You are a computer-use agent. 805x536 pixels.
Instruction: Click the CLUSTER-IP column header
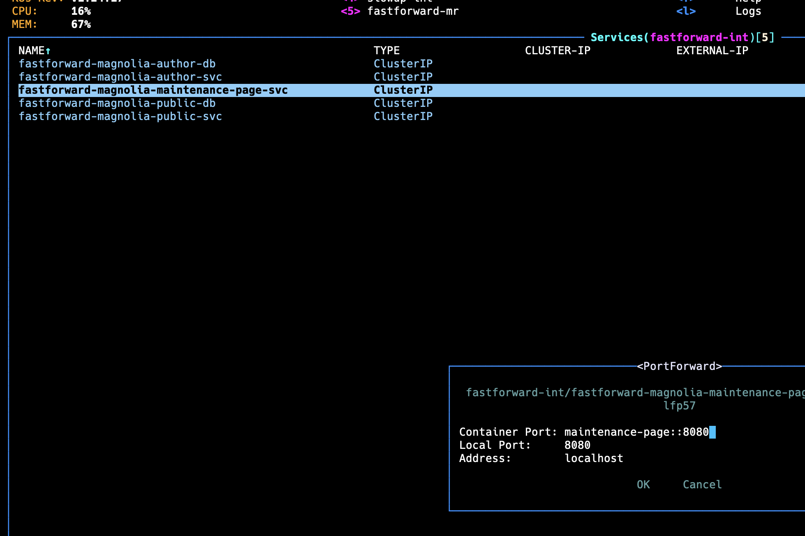pyautogui.click(x=557, y=51)
